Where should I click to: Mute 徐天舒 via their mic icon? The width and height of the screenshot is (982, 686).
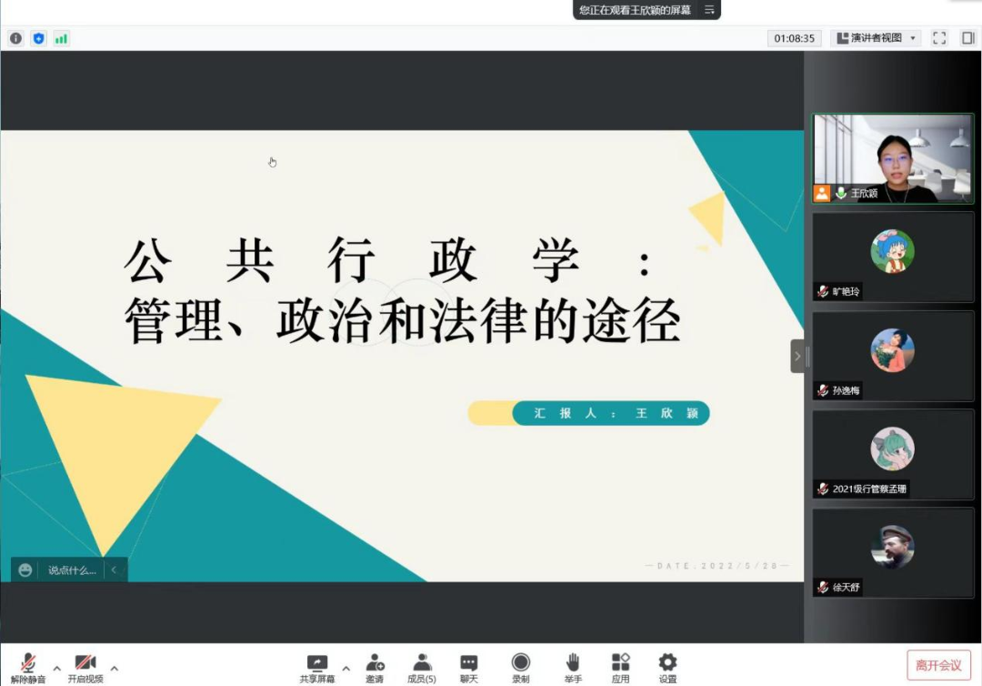point(824,588)
